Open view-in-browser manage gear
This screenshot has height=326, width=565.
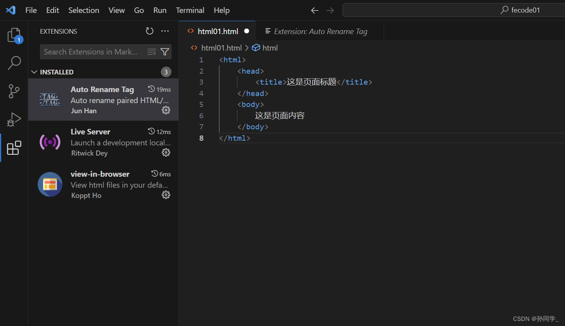[166, 195]
